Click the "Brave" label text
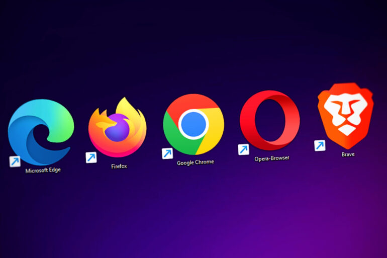This screenshot has width=387, height=258. pyautogui.click(x=348, y=154)
